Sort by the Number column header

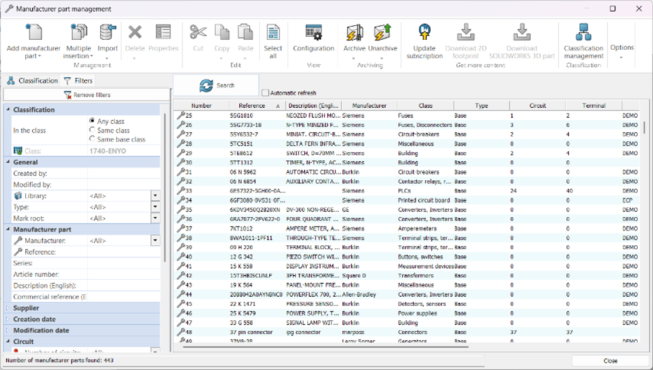coord(201,105)
